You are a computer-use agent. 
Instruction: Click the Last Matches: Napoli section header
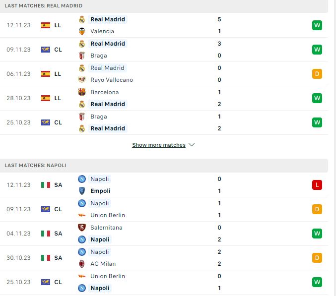pos(164,166)
